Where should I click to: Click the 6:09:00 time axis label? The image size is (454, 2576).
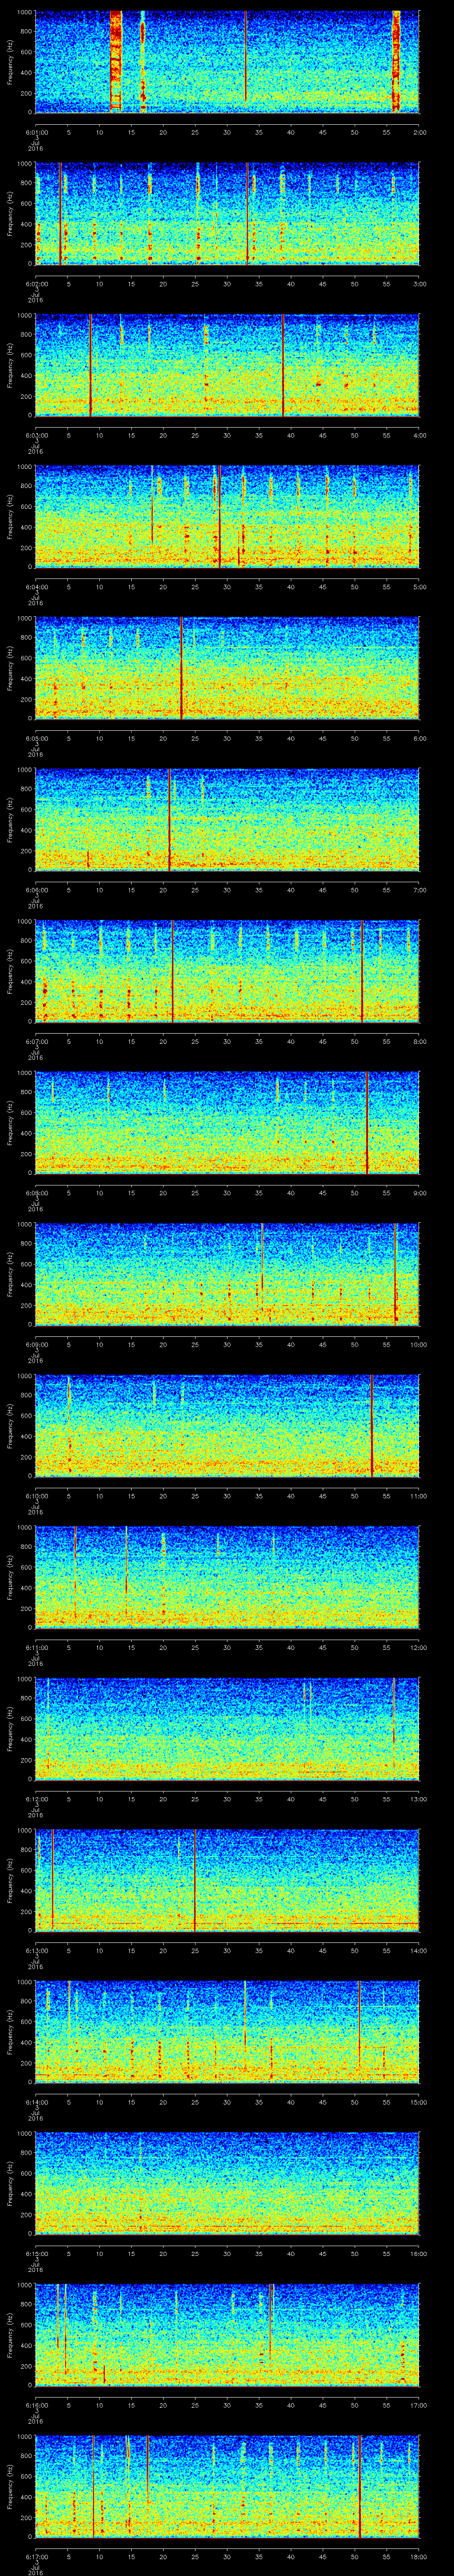coord(36,1344)
